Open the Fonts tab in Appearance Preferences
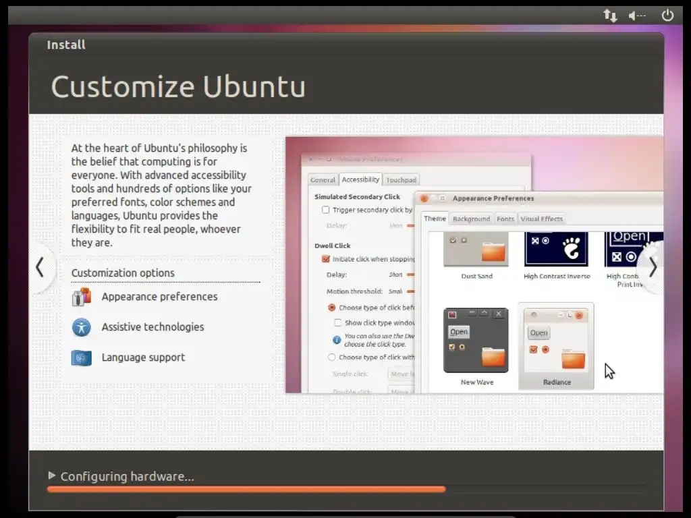The height and width of the screenshot is (518, 691). coord(505,219)
